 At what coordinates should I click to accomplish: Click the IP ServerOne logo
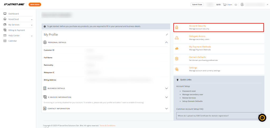tap(15, 4)
